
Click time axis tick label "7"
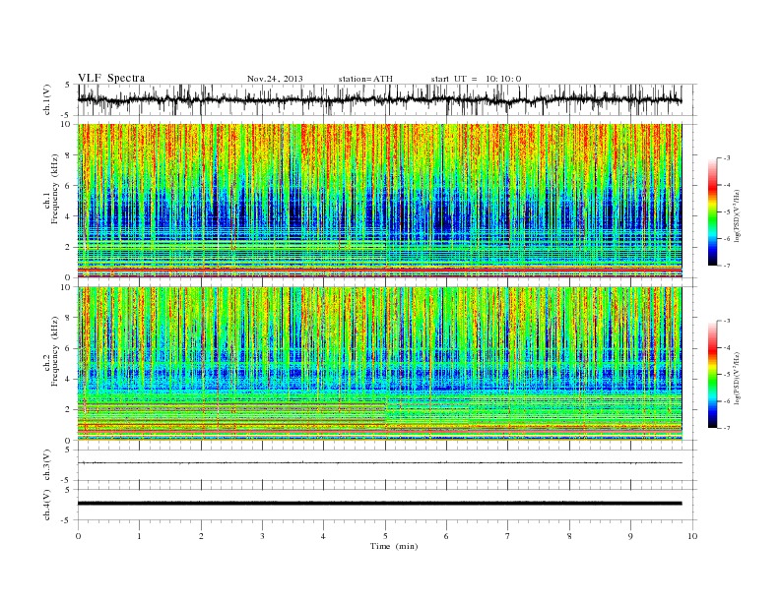[x=507, y=536]
